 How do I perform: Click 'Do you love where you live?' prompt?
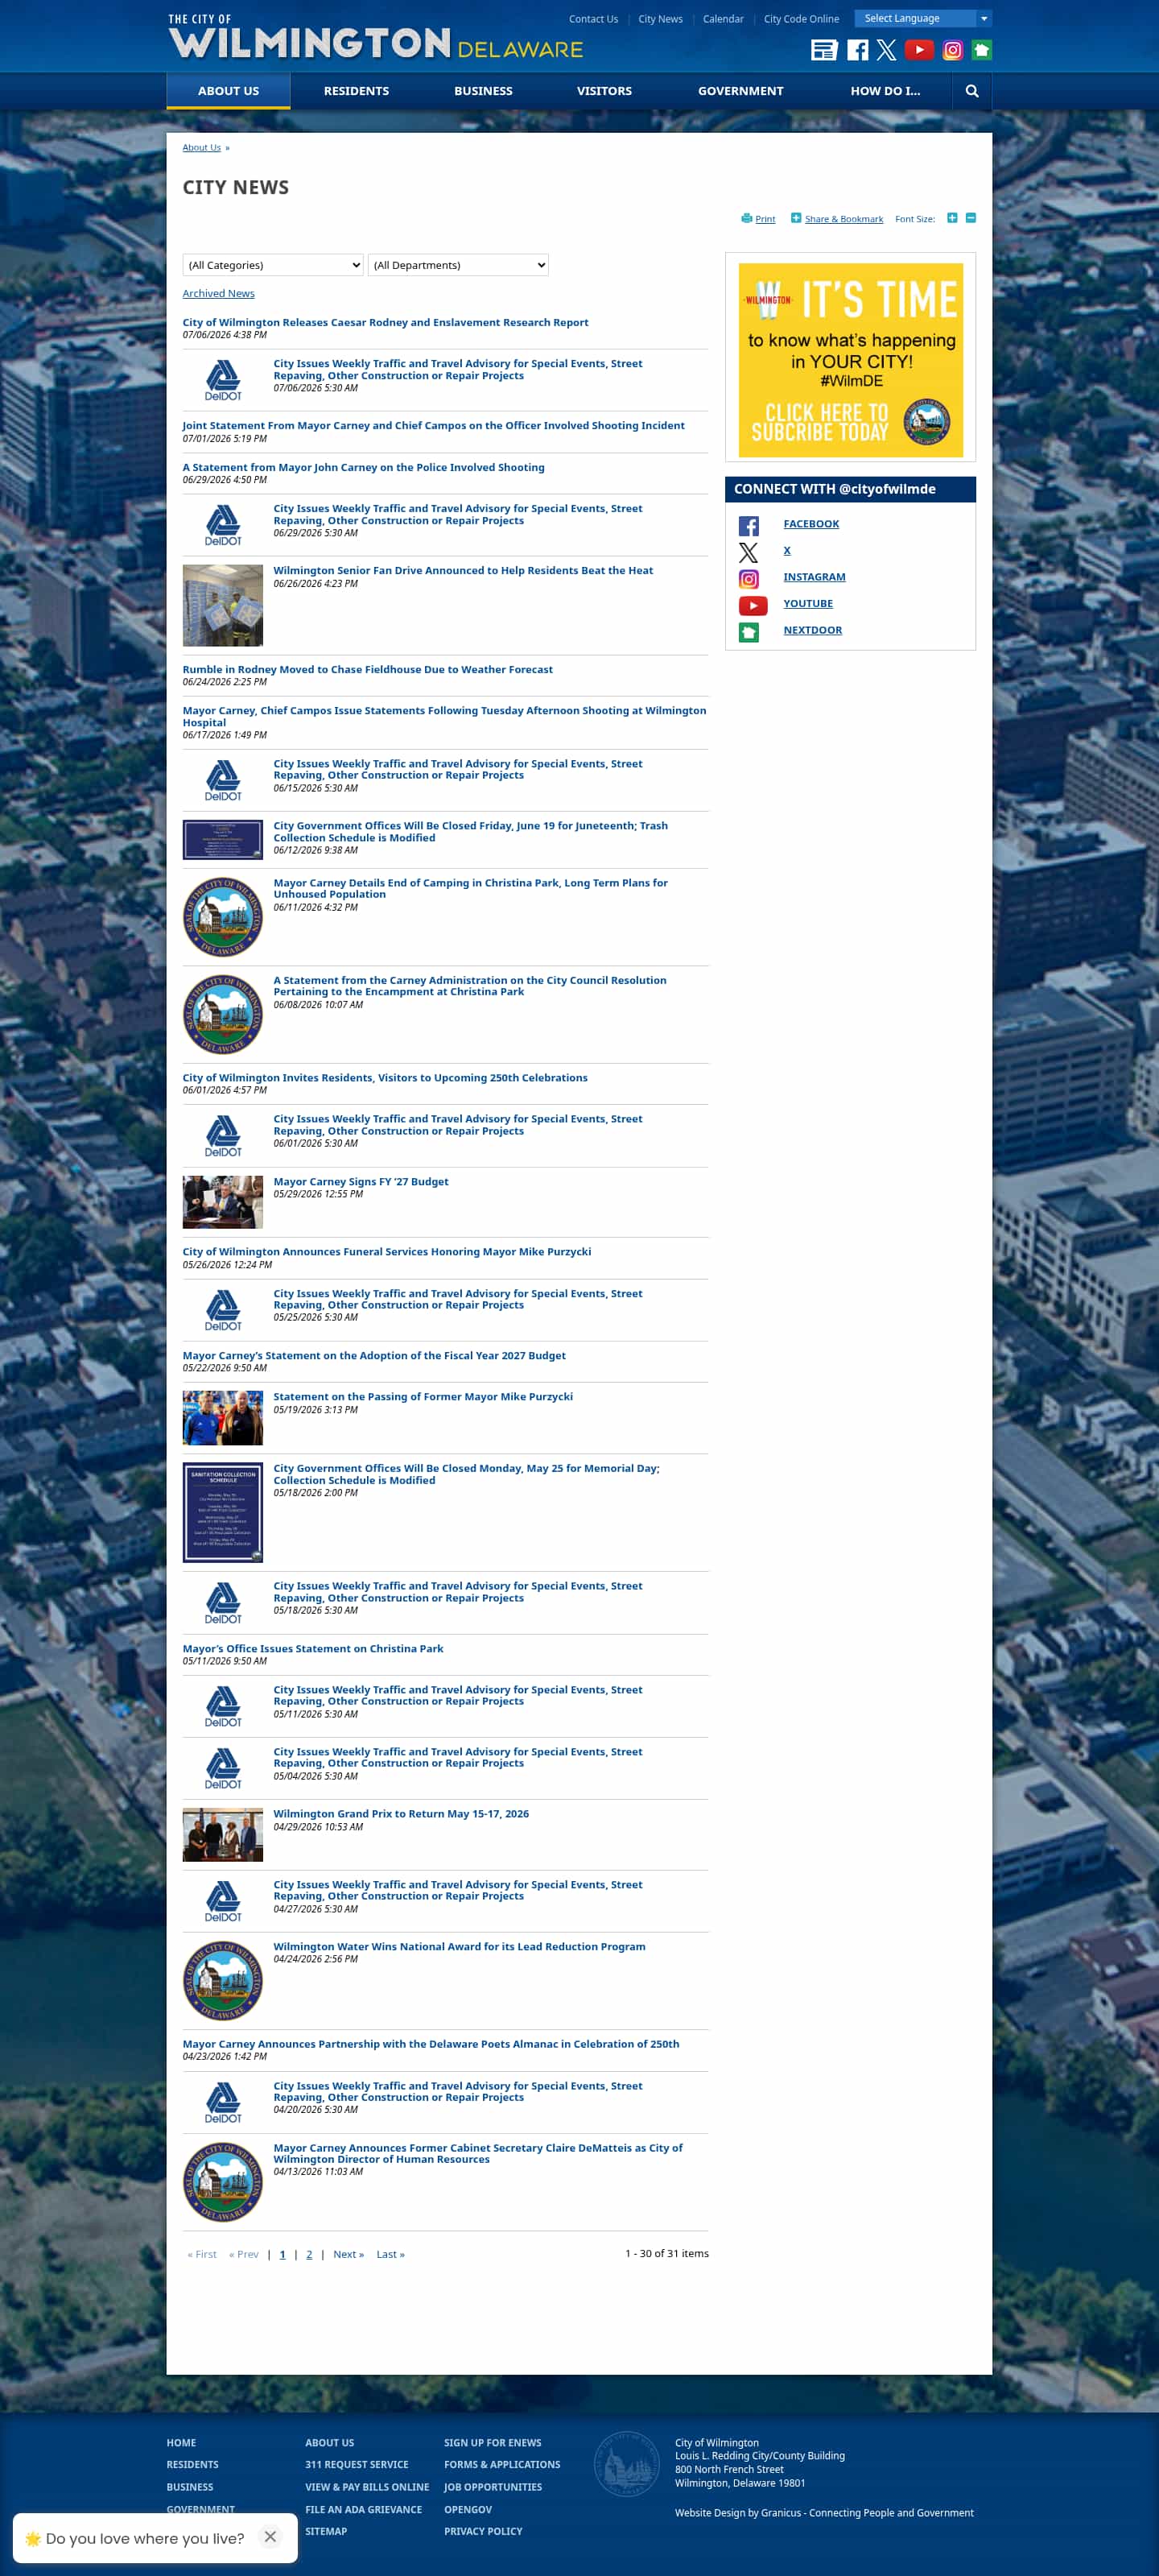(145, 2538)
